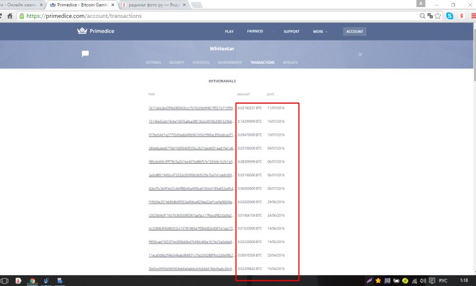Open transaction link starting with 7e11a5e3
This screenshot has height=286, width=476.
(191, 108)
